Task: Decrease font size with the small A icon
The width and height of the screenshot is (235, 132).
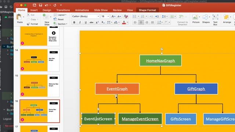Action: (119, 16)
